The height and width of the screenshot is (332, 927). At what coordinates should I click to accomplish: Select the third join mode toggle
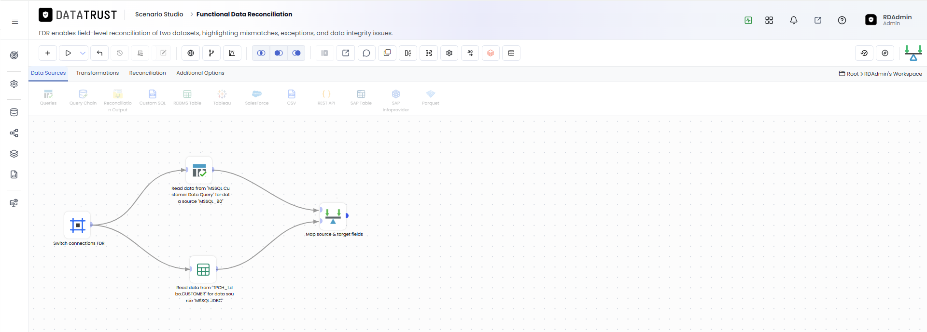point(296,53)
